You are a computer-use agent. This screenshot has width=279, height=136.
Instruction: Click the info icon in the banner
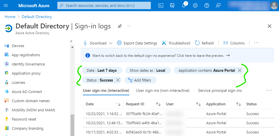[x=88, y=56]
